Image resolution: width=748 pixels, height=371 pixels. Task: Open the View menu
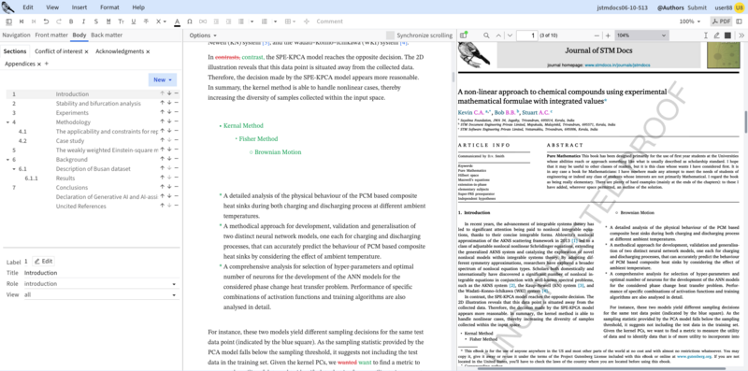coord(52,7)
